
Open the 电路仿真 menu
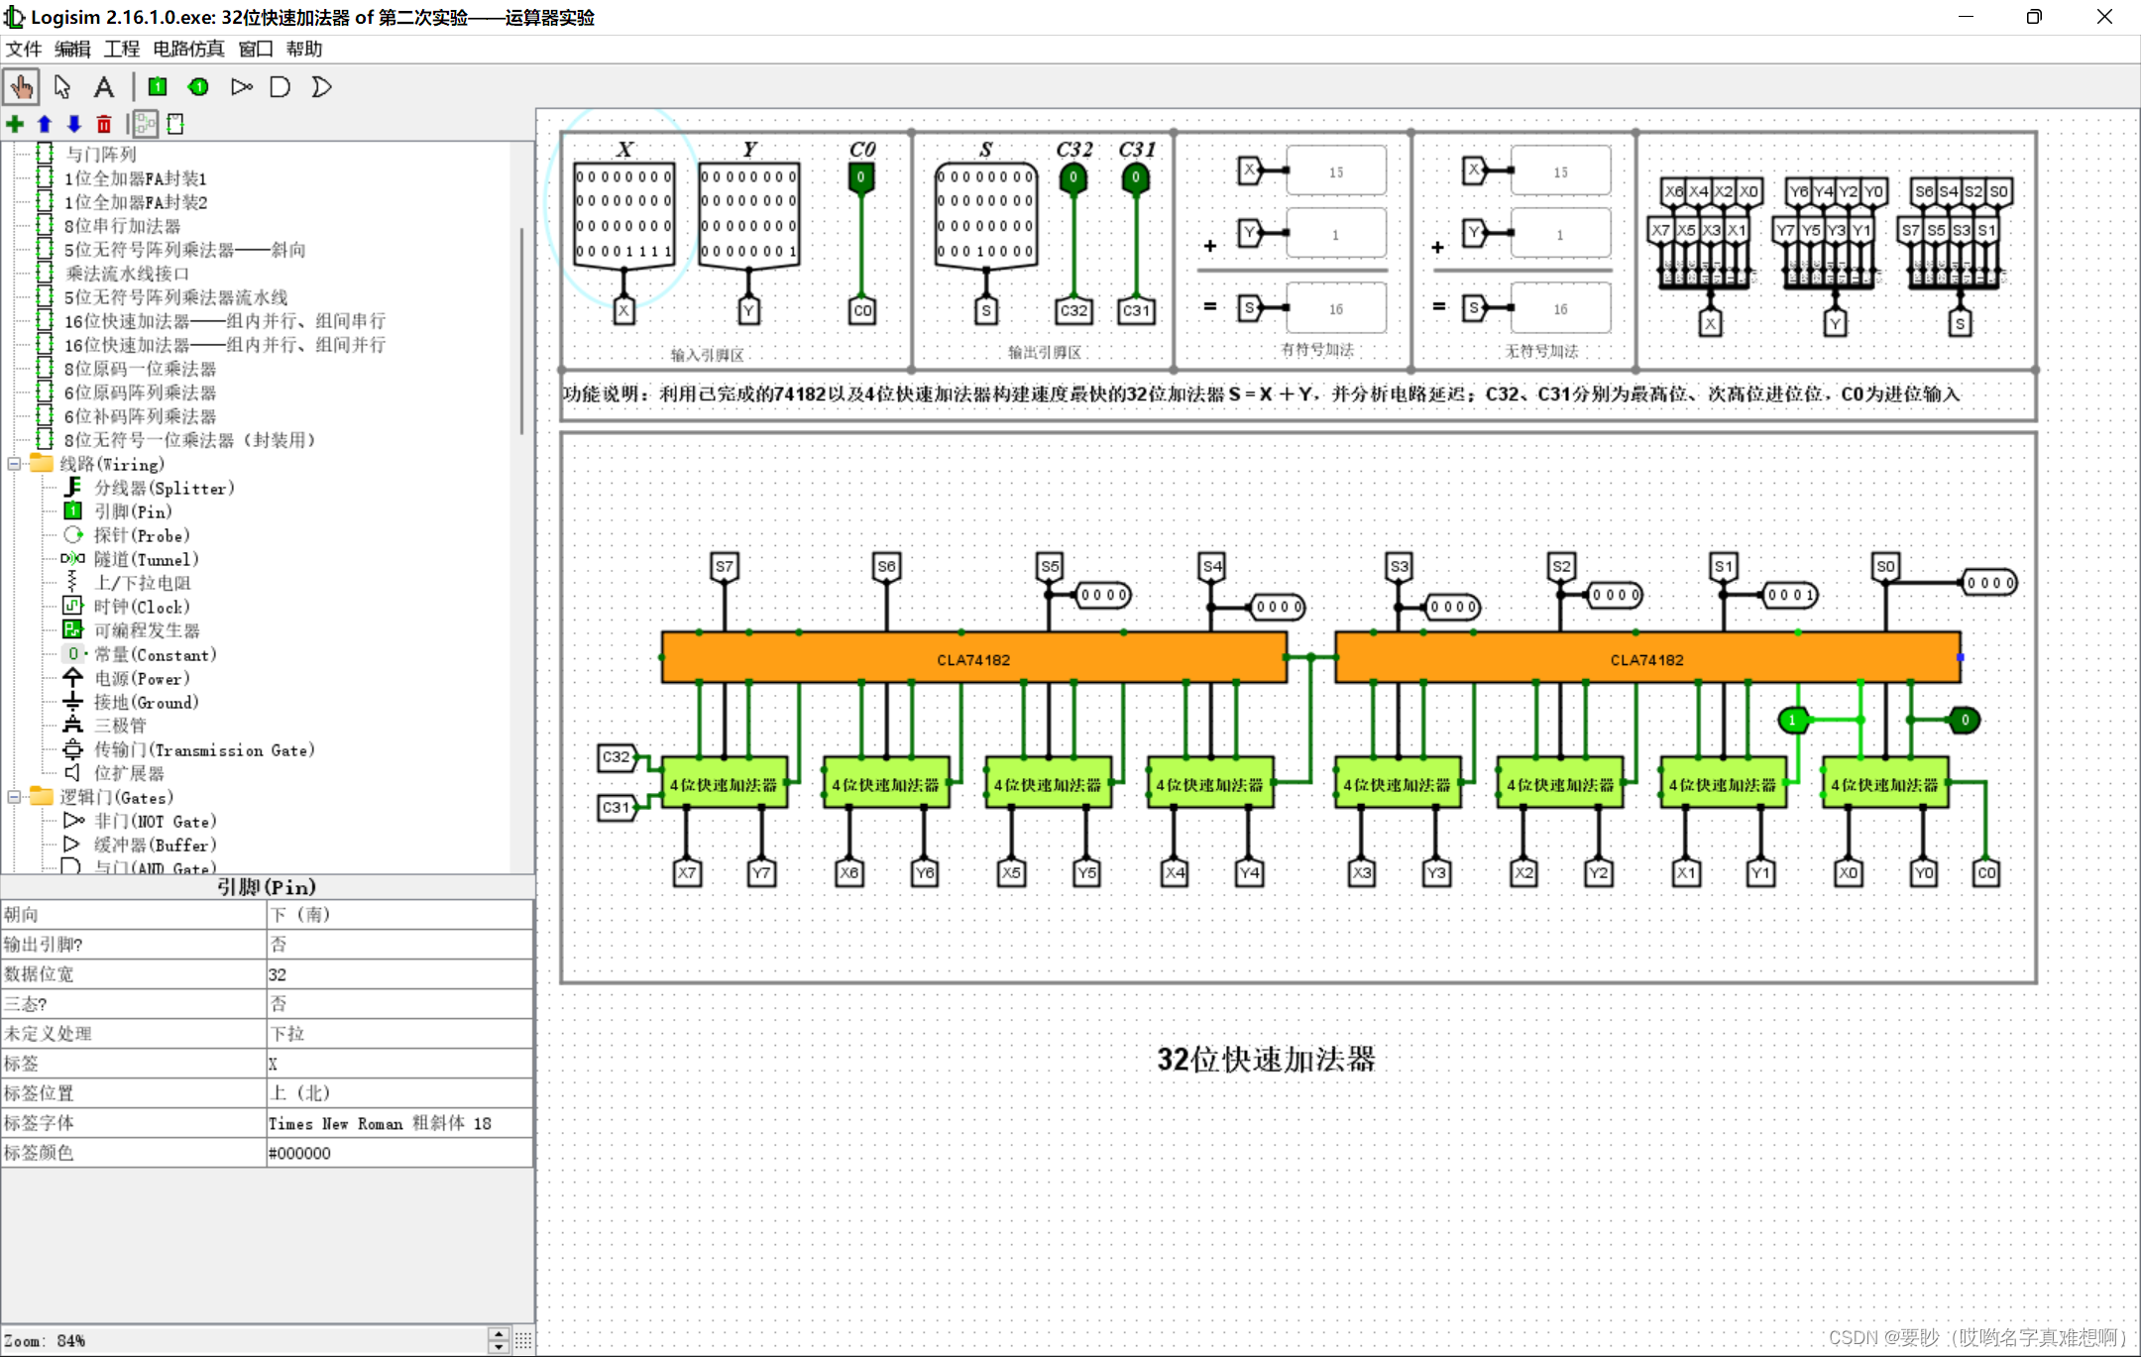188,49
